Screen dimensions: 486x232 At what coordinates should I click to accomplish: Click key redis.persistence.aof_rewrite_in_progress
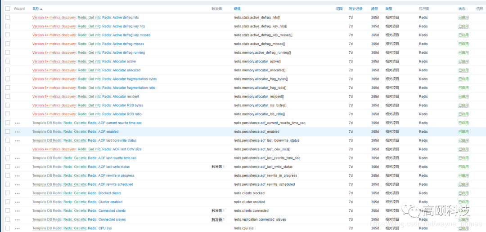(x=265, y=175)
